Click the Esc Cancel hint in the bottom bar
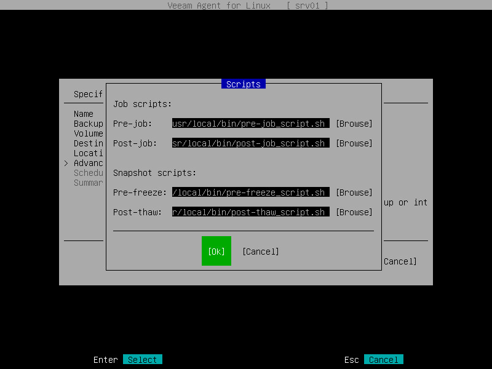 coord(383,360)
